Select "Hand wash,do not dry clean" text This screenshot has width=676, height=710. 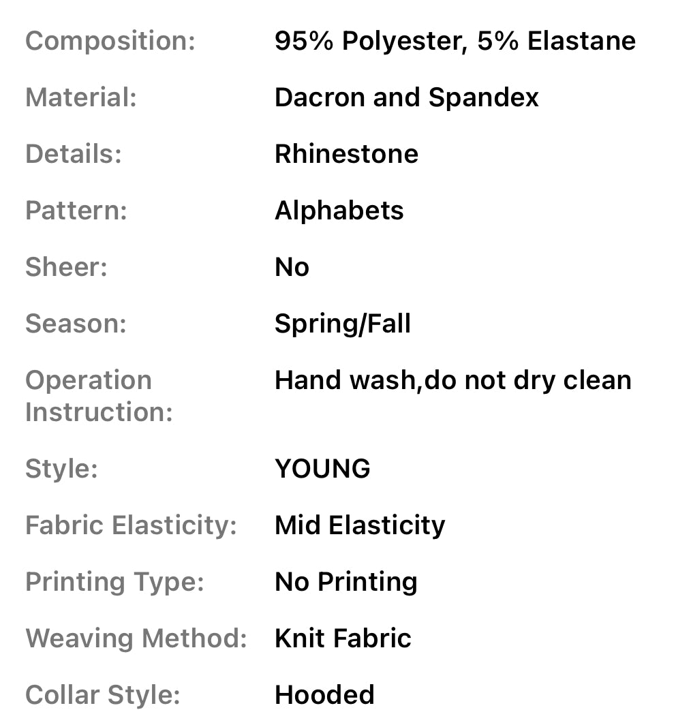[452, 380]
